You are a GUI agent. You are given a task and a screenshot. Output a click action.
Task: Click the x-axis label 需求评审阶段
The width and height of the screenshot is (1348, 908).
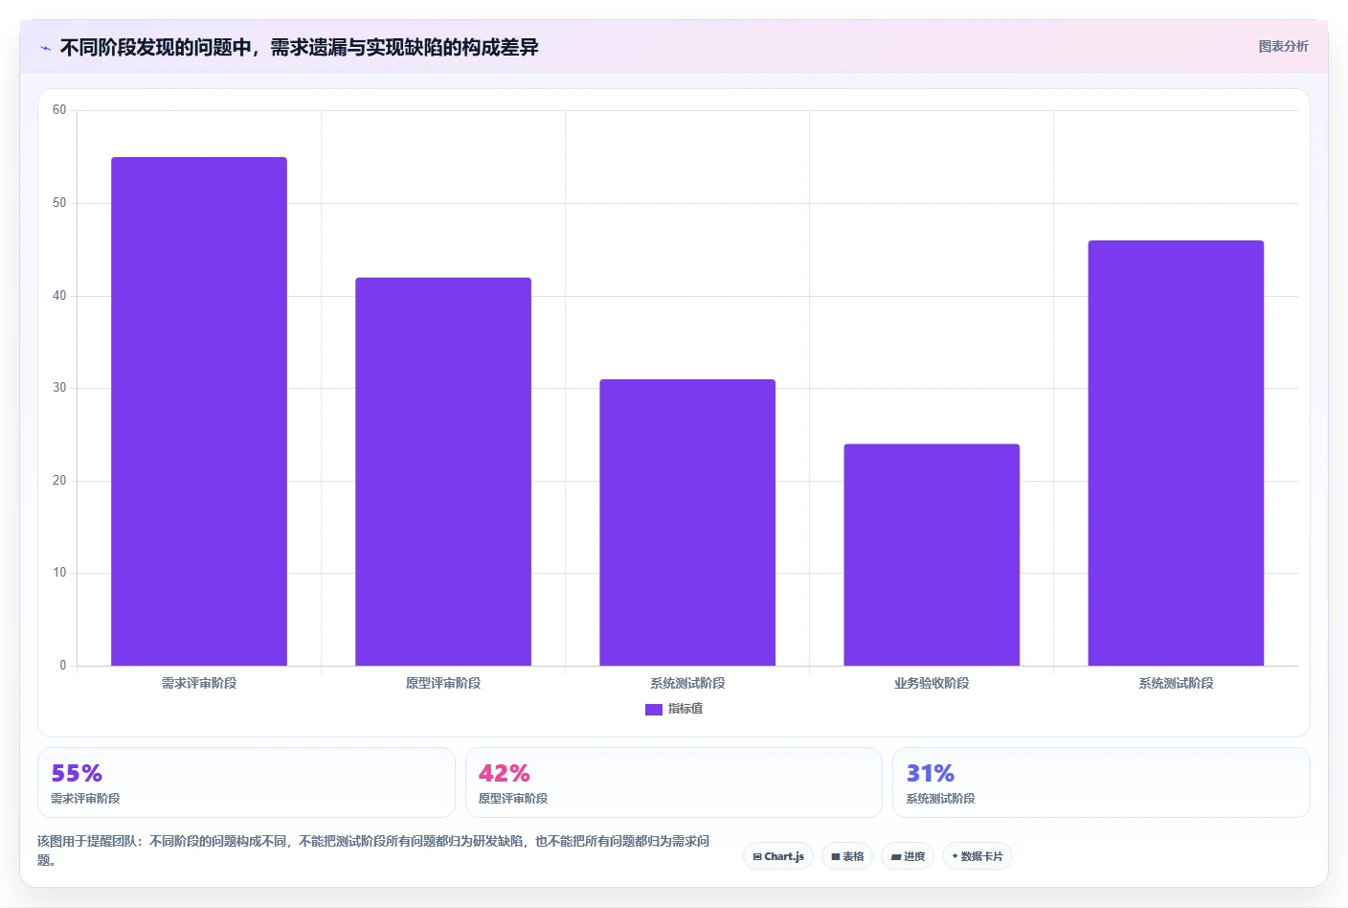point(199,683)
